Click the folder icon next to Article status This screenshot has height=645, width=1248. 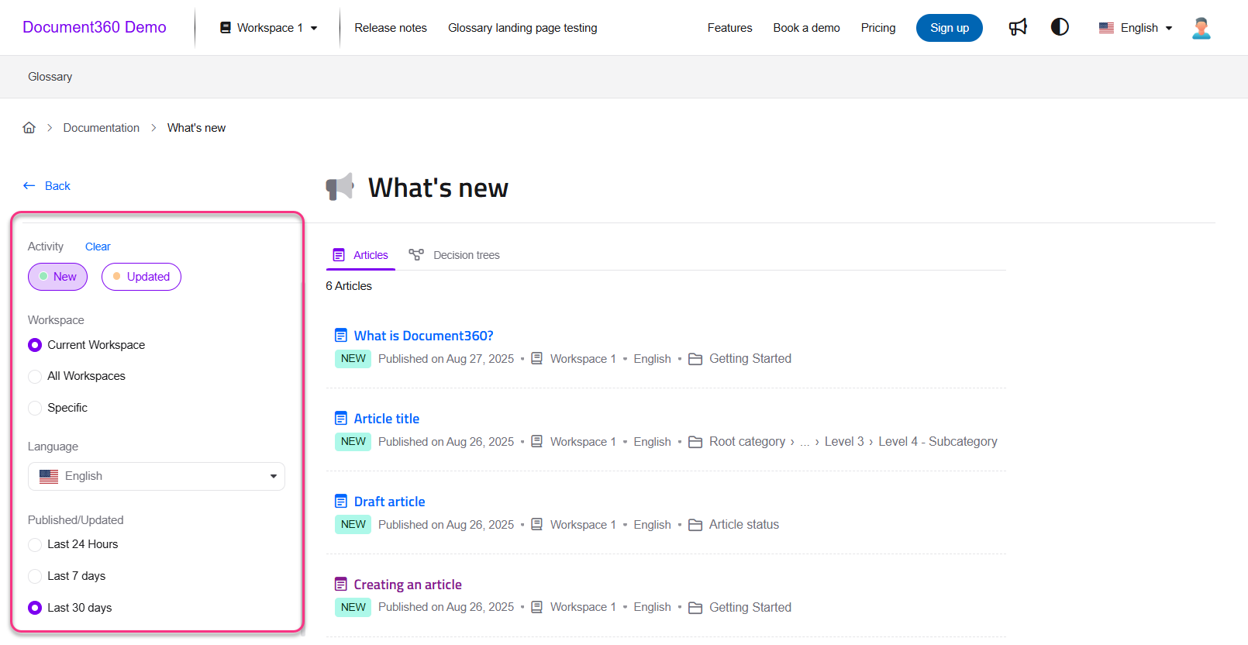[695, 525]
